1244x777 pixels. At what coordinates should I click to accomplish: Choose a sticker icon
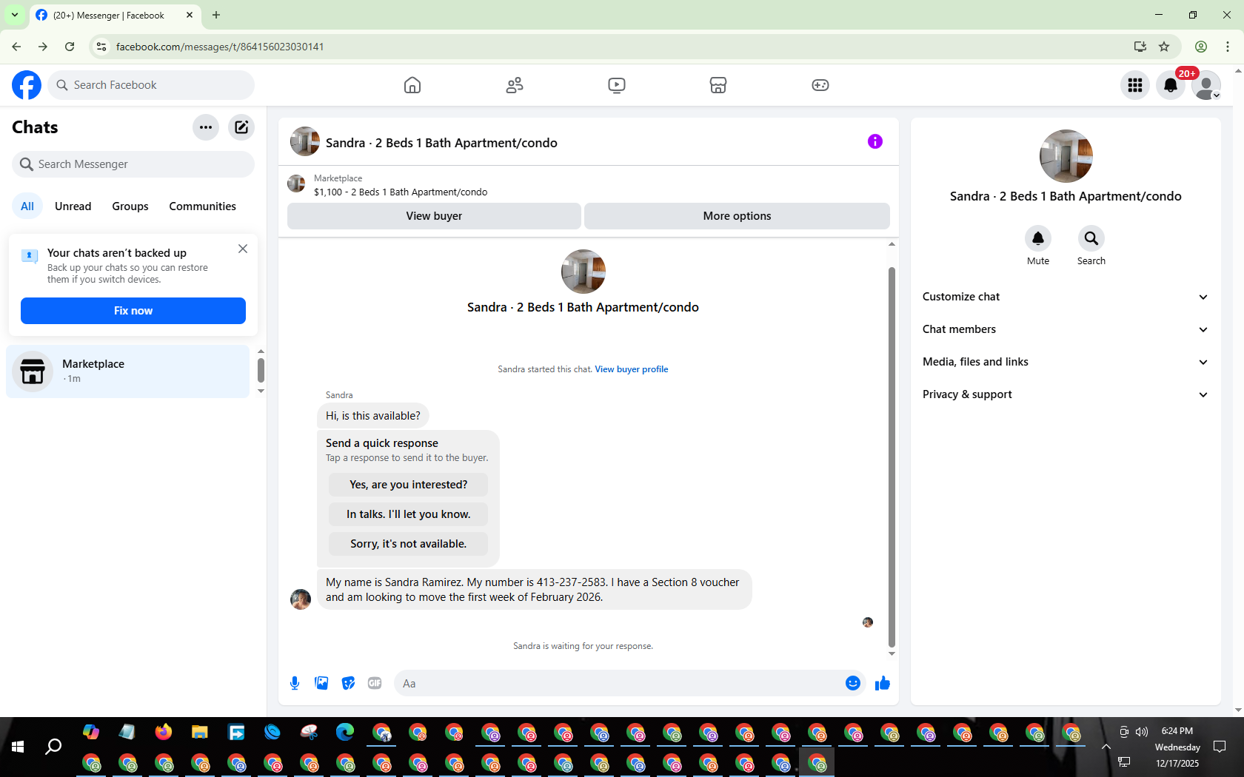348,683
